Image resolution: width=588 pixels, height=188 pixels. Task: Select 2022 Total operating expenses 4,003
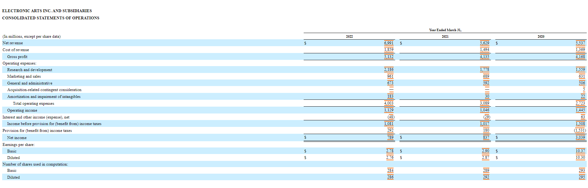(x=389, y=103)
